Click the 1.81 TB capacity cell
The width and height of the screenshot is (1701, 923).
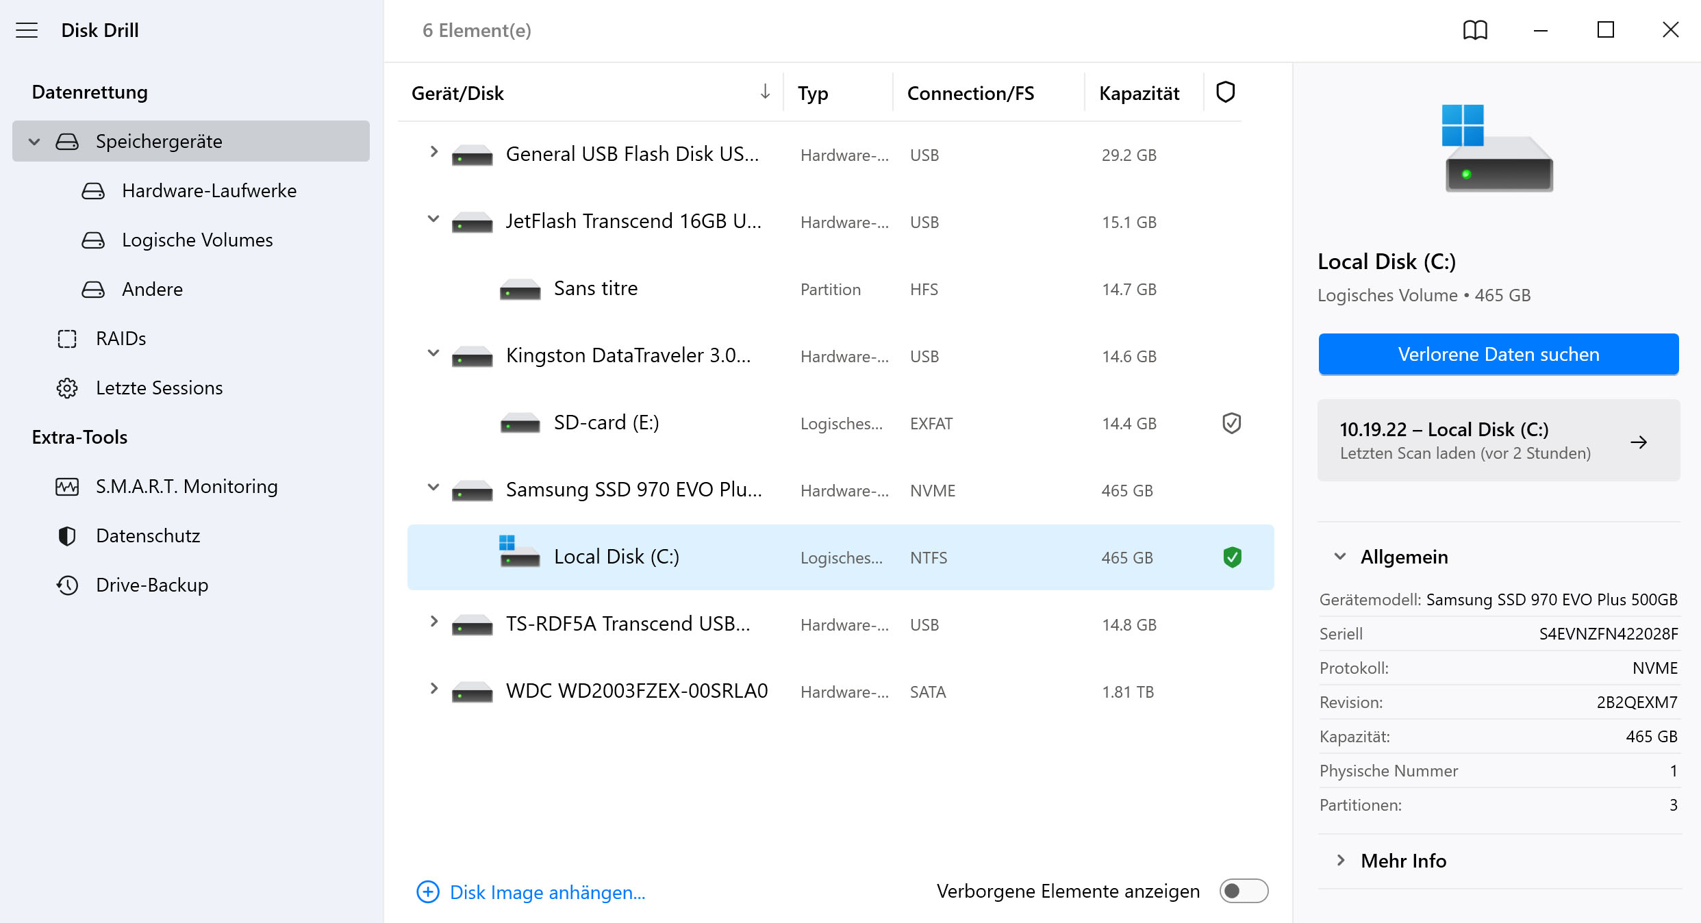click(x=1128, y=692)
